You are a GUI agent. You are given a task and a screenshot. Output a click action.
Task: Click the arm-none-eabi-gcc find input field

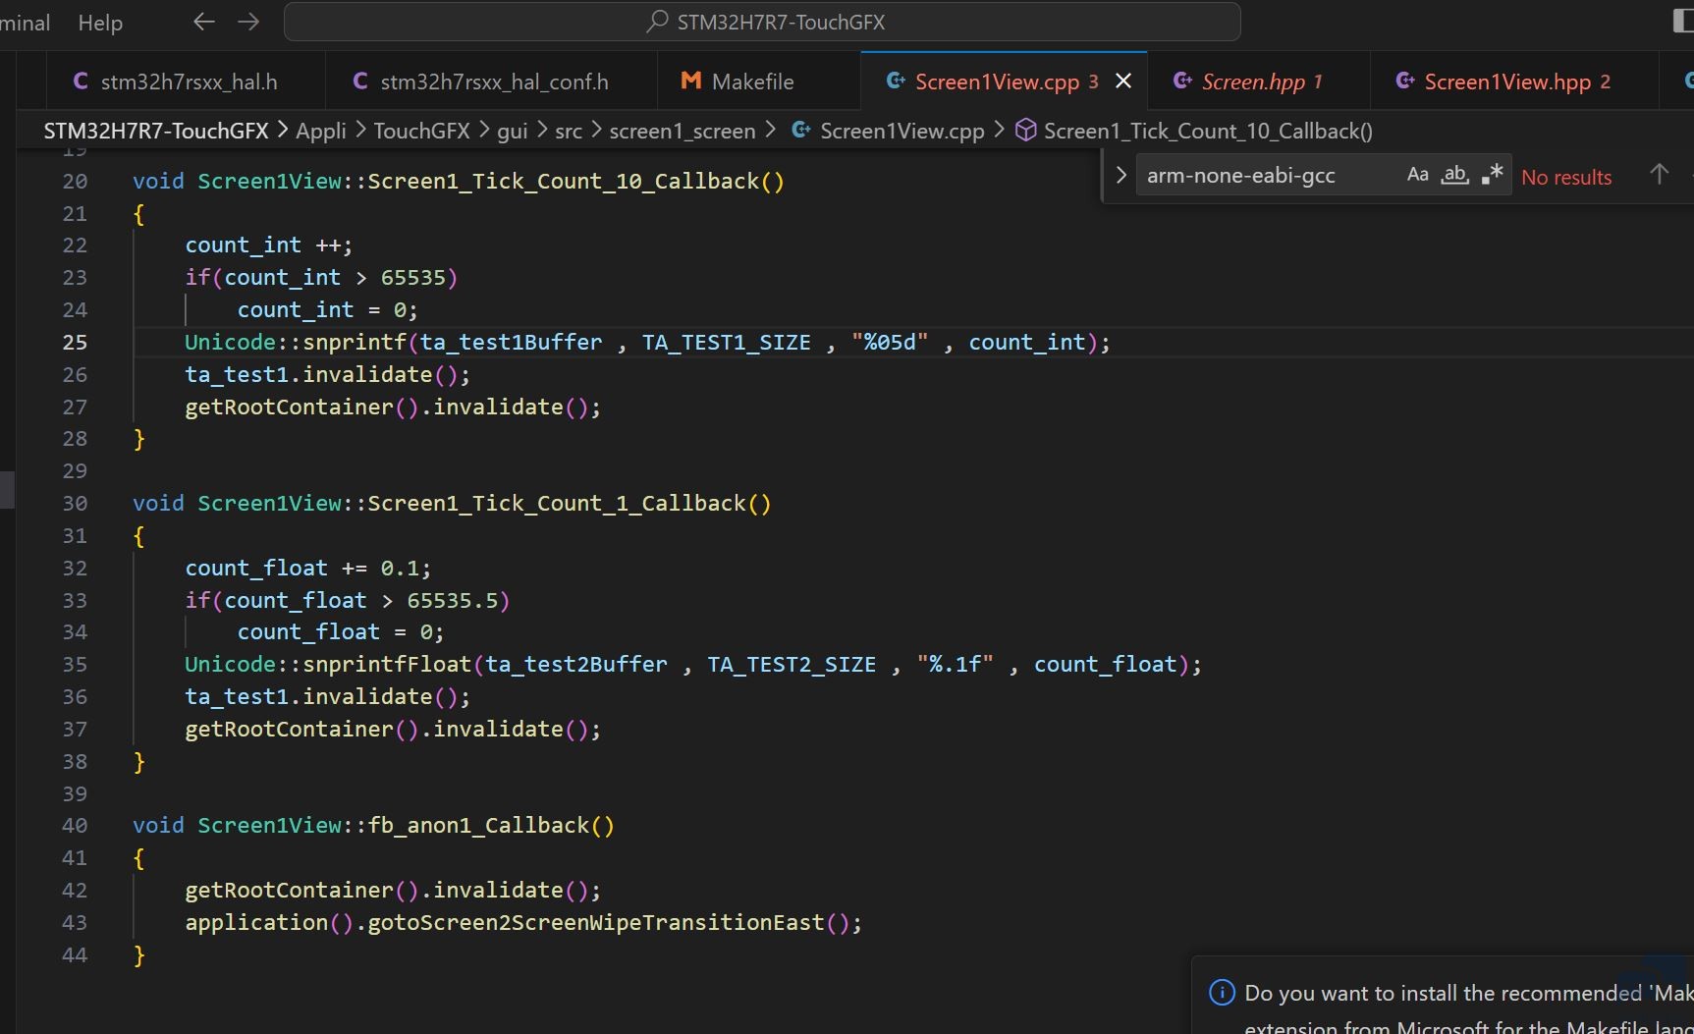[1267, 176]
